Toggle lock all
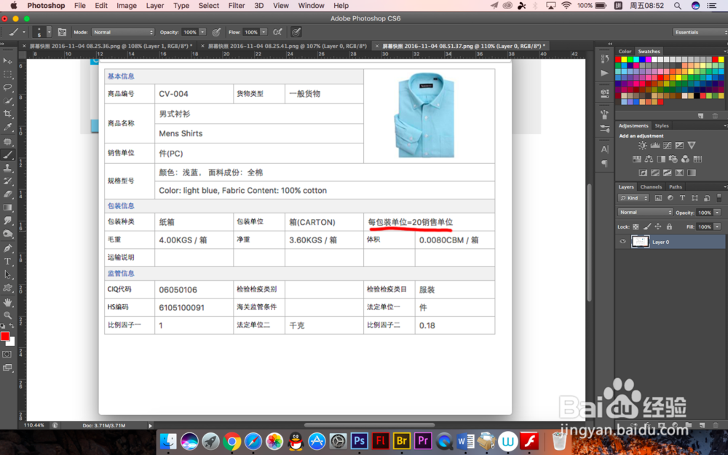The width and height of the screenshot is (728, 455). click(669, 226)
